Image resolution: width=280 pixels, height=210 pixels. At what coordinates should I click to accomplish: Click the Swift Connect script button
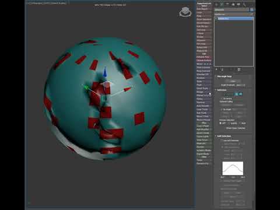[x=204, y=71]
